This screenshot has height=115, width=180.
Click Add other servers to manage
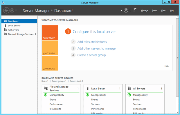coord(96,48)
